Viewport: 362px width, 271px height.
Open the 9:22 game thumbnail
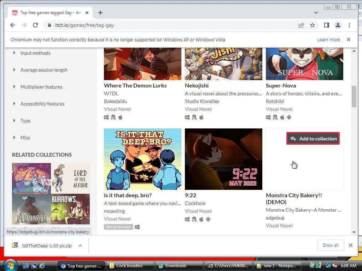coord(223,159)
